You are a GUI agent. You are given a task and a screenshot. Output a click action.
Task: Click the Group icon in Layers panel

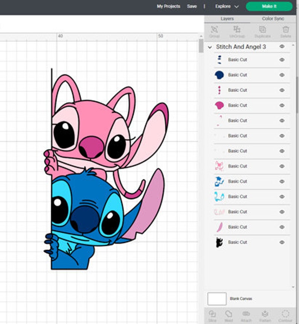point(214,32)
